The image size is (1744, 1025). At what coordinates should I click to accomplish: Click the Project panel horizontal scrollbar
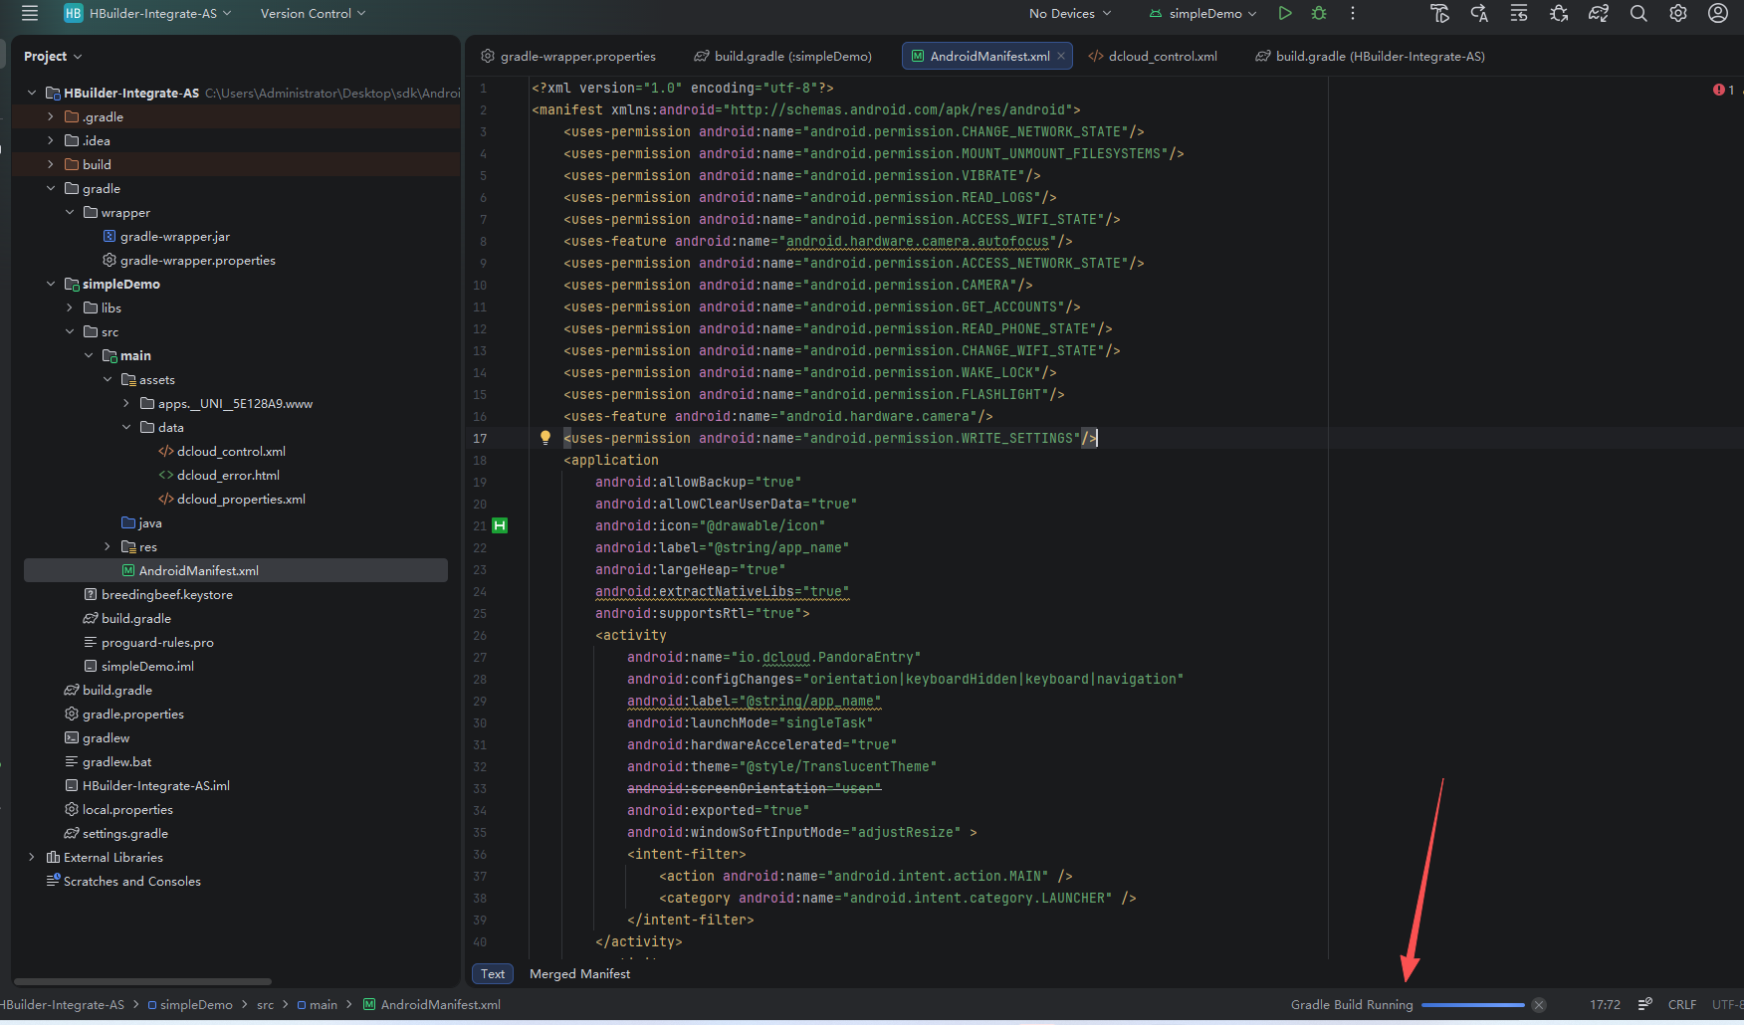[142, 981]
